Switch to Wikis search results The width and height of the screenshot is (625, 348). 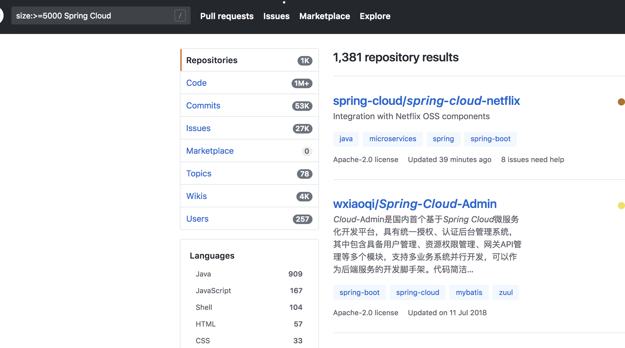(196, 196)
